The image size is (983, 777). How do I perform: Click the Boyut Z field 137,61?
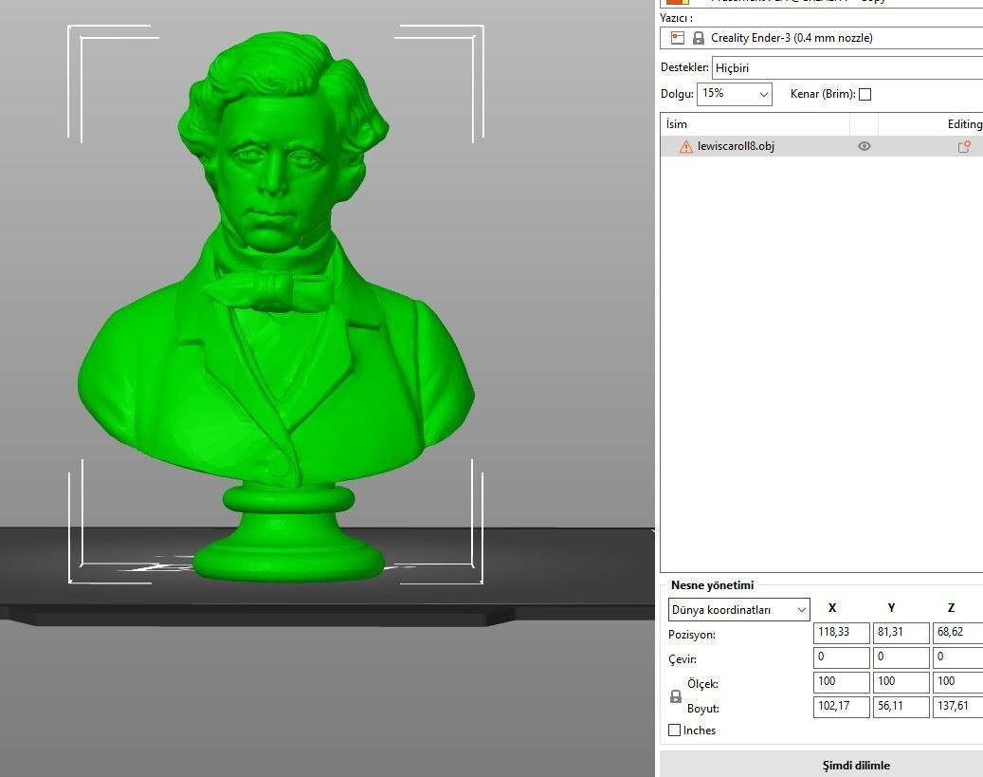point(958,707)
